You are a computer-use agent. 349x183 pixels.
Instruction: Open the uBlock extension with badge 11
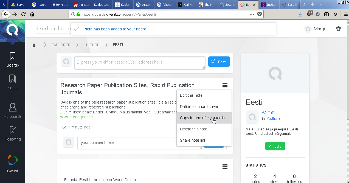click(309, 14)
